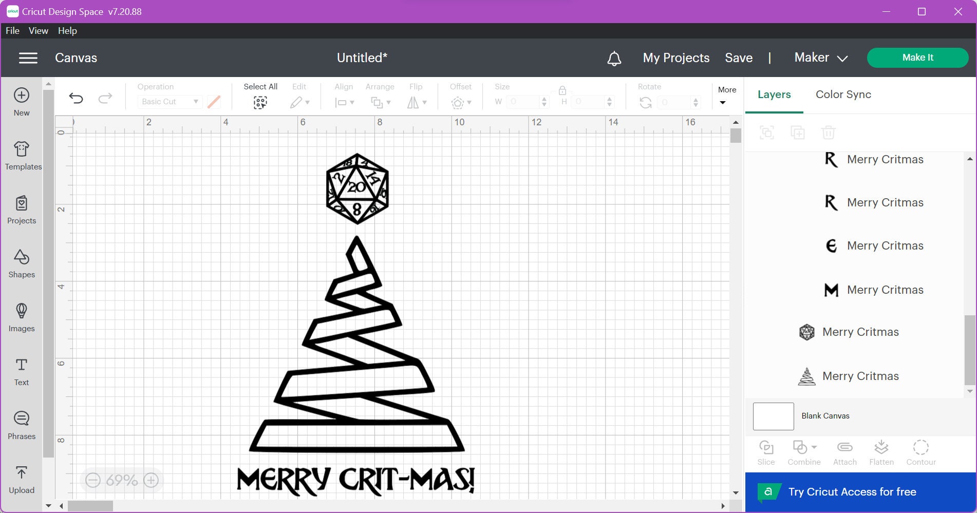Click the Attach tool

[x=844, y=452]
